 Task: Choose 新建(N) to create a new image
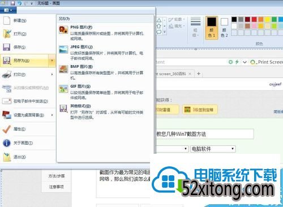coord(28,20)
